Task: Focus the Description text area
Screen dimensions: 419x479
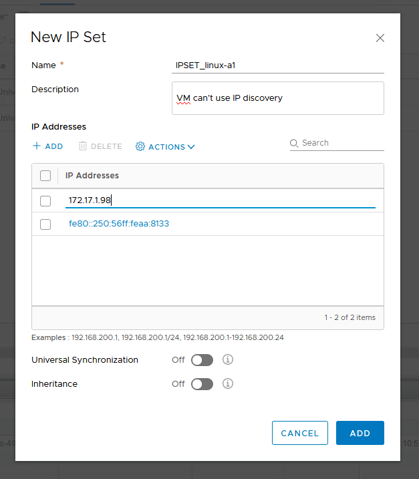Action: [277, 98]
